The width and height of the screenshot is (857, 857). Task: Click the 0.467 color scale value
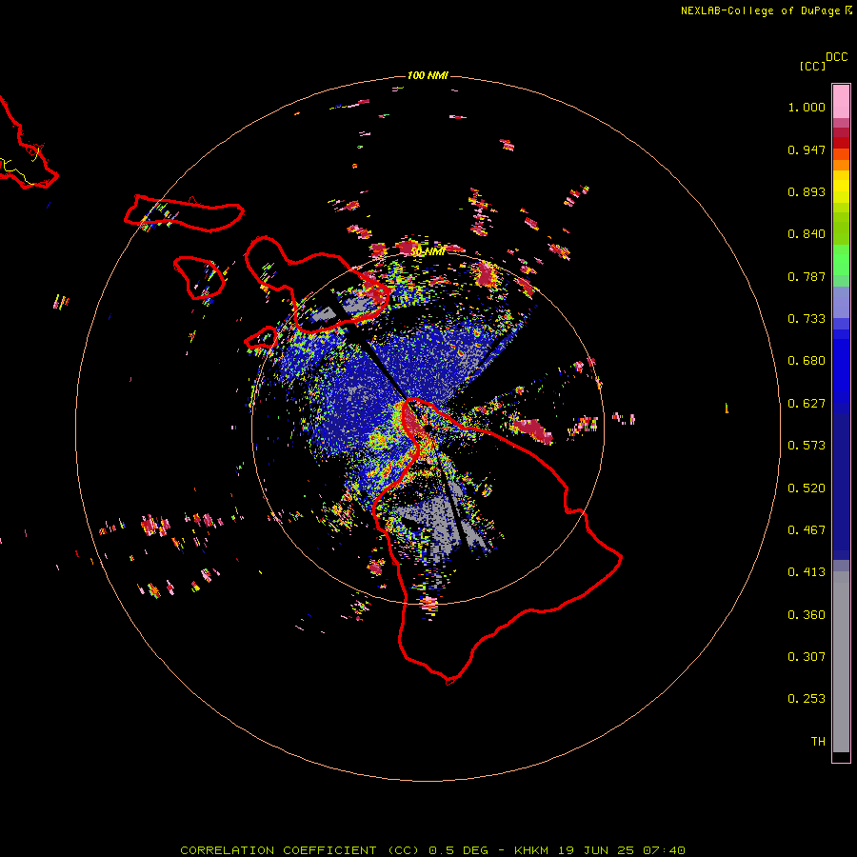[807, 530]
